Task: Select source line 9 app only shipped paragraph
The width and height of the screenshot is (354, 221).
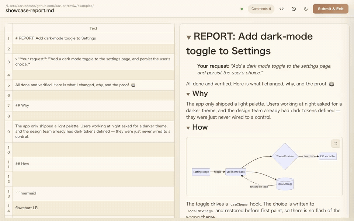Action: point(93,131)
